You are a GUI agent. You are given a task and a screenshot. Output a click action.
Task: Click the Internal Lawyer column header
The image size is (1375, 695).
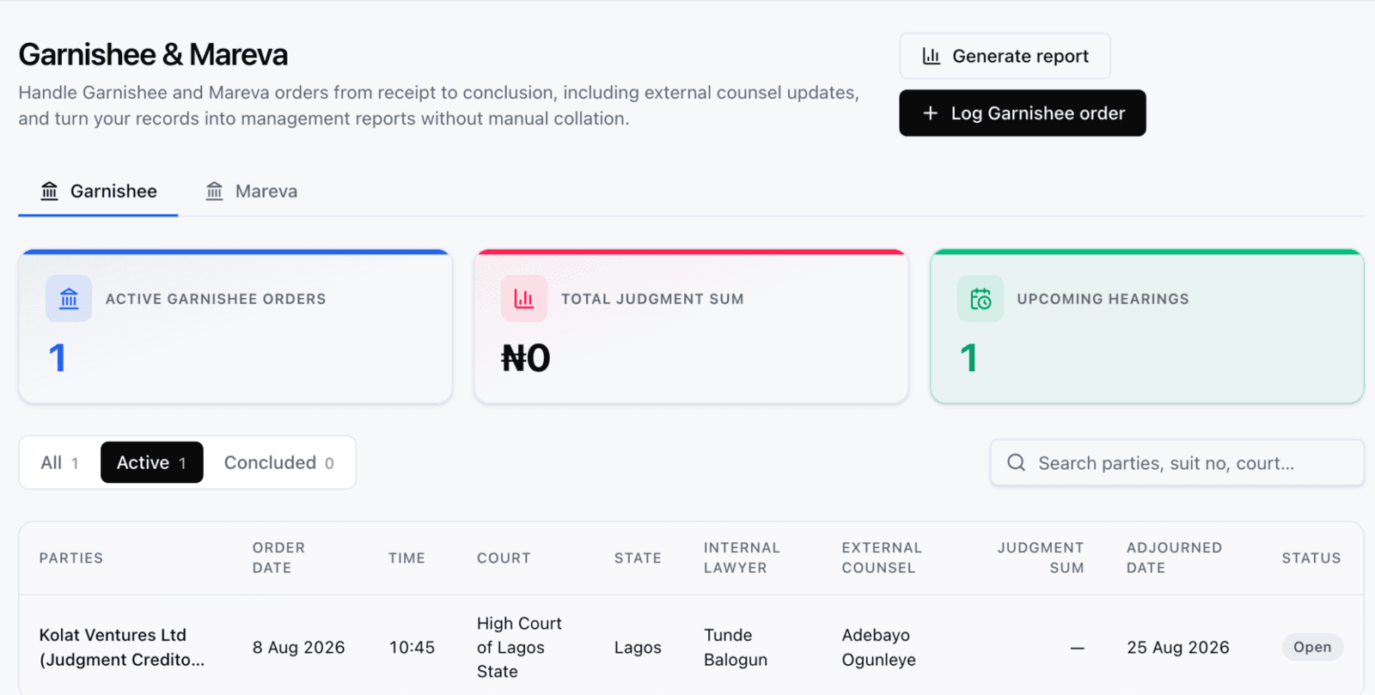tap(742, 558)
